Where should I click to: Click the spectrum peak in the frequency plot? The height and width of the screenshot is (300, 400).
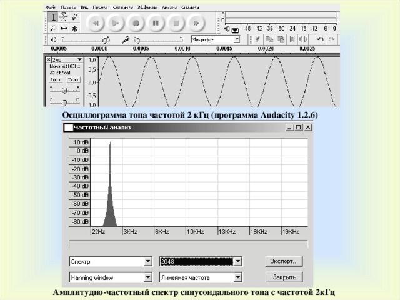point(110,184)
